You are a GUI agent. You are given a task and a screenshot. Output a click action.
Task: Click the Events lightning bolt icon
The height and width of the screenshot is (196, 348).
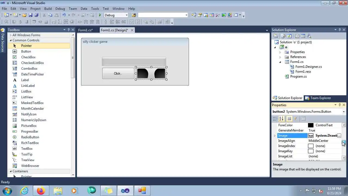coord(296,119)
